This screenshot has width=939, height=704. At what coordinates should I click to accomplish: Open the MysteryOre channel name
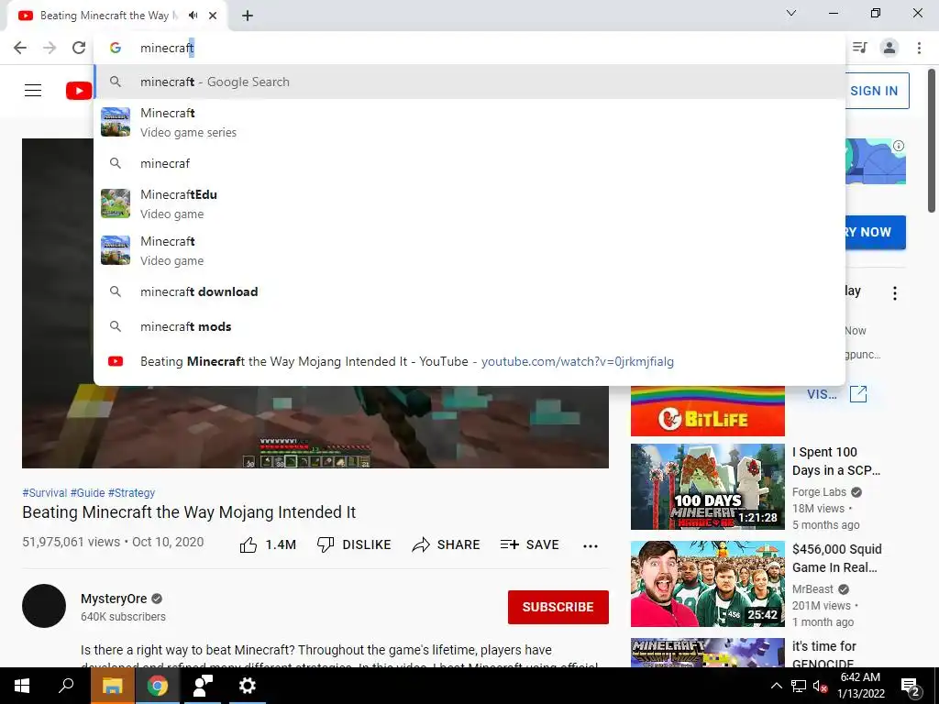point(114,599)
